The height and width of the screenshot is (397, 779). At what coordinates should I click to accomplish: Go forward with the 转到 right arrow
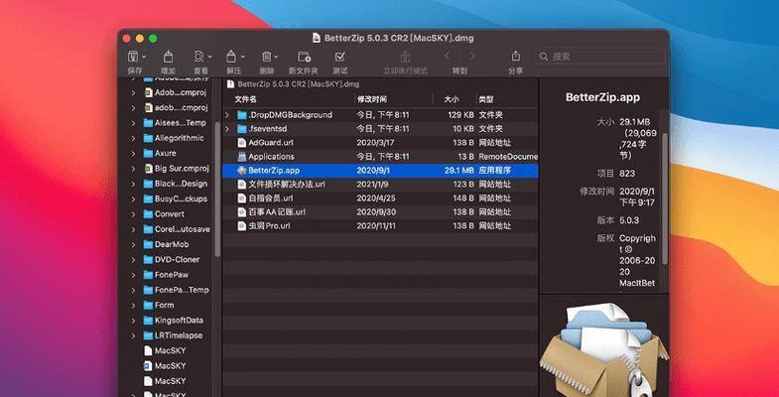tap(472, 57)
